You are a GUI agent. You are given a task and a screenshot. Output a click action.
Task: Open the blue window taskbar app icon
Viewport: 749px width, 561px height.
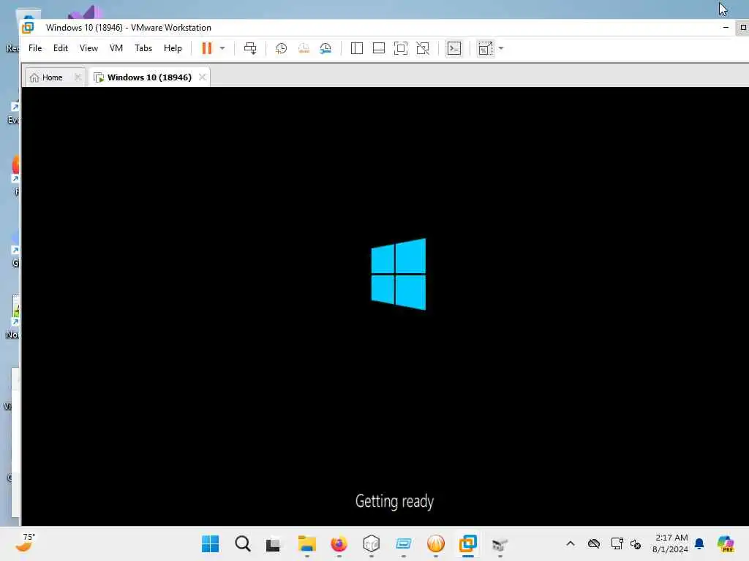[404, 543]
